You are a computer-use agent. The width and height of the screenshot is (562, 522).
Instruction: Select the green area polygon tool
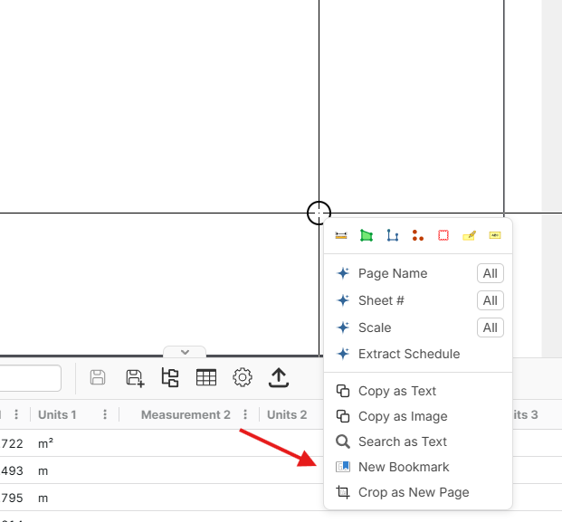click(x=367, y=235)
